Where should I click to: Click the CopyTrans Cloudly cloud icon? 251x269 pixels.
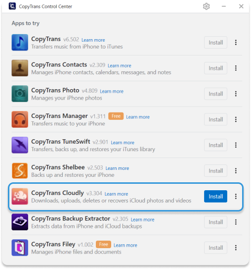[x=20, y=197]
